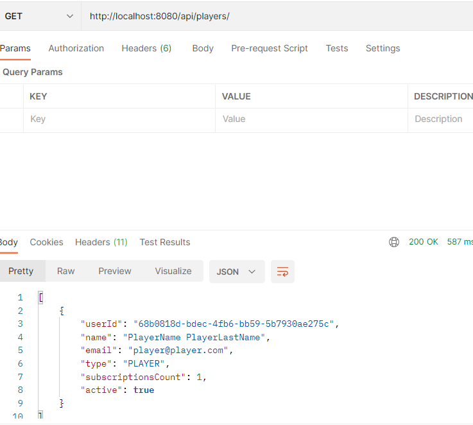This screenshot has width=473, height=425.
Task: Click the "active" key in line 8
Action: pyautogui.click(x=101, y=390)
